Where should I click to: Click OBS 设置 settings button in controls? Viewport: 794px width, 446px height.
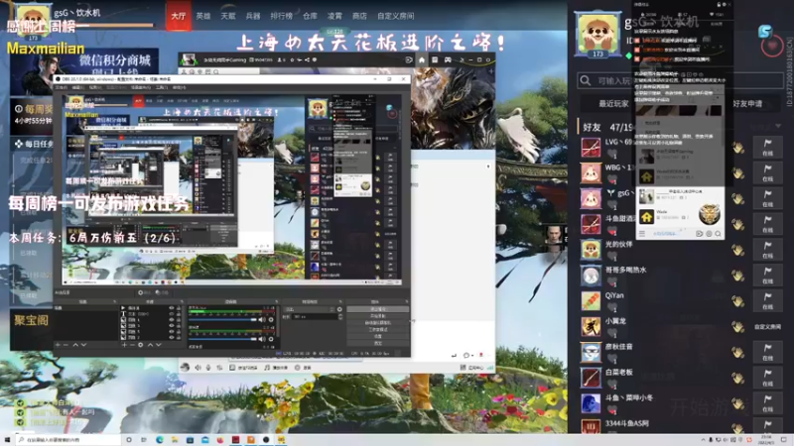coord(378,336)
